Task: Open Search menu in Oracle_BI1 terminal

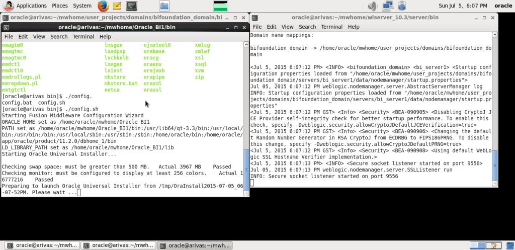Action: tap(59, 36)
